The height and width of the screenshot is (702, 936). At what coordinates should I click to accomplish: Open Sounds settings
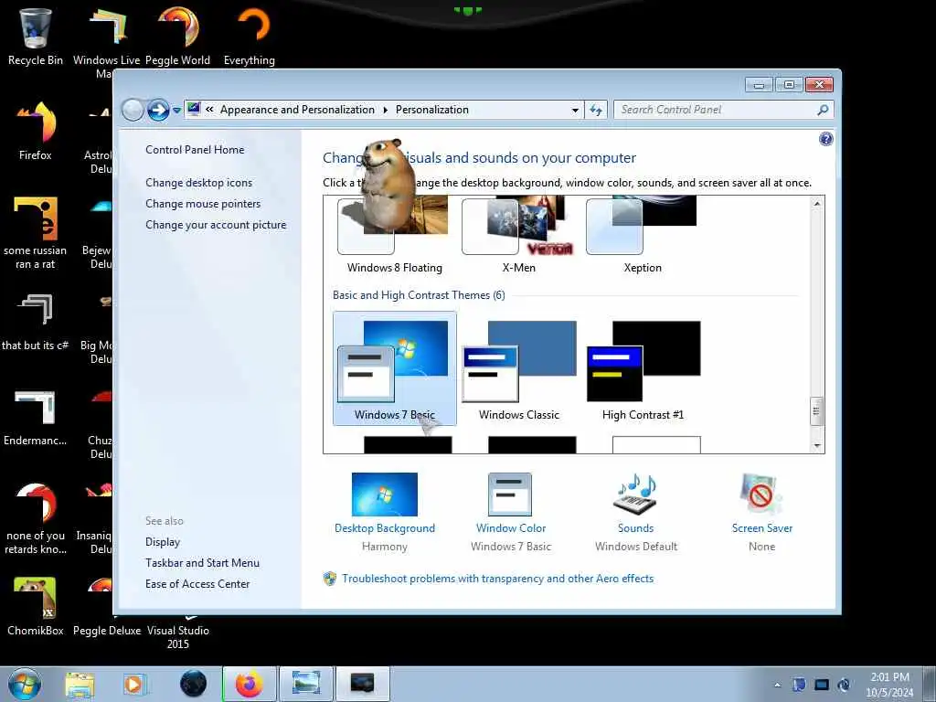636,512
